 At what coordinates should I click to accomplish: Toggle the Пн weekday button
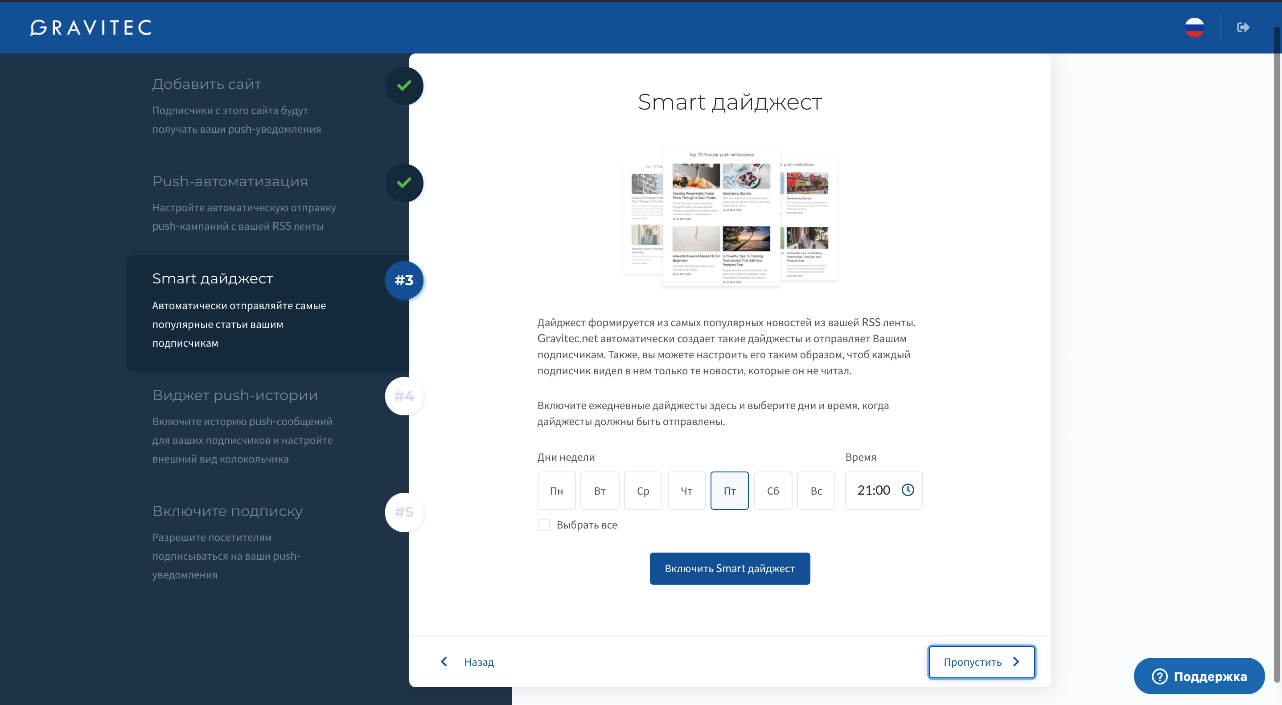pos(556,491)
